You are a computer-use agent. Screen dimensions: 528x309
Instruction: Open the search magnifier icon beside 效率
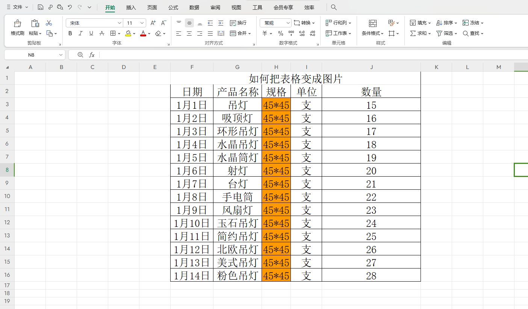[334, 7]
